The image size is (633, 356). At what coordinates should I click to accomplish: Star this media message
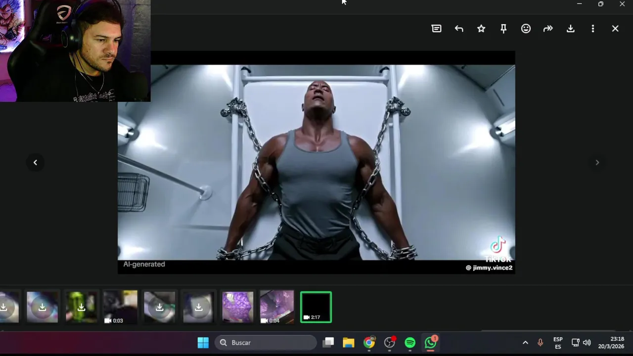point(481,29)
